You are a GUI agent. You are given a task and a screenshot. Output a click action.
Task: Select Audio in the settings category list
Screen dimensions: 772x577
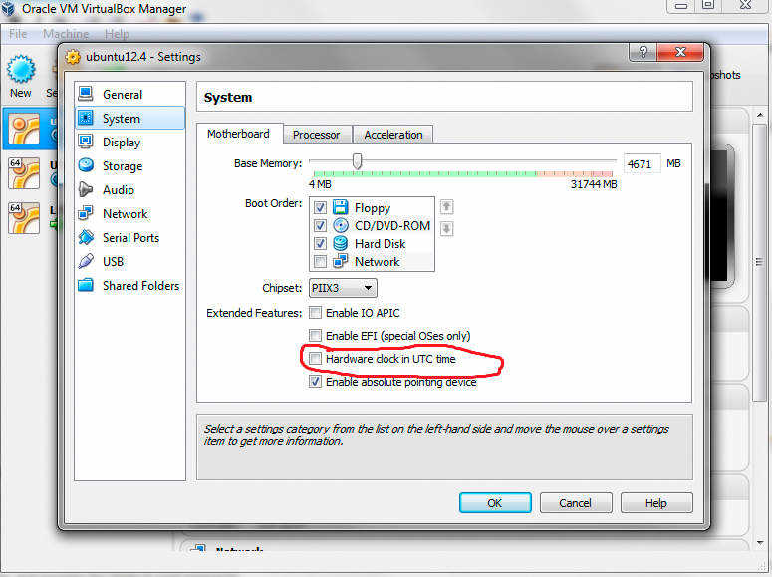click(129, 189)
